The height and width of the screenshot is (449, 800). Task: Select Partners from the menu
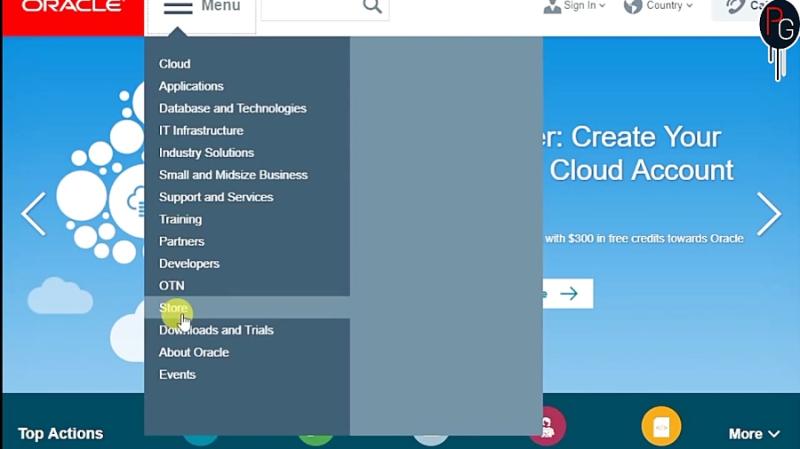[x=181, y=242]
